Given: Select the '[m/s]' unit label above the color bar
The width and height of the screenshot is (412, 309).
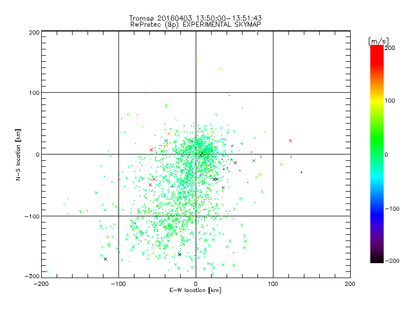Looking at the screenshot, I should pyautogui.click(x=378, y=41).
